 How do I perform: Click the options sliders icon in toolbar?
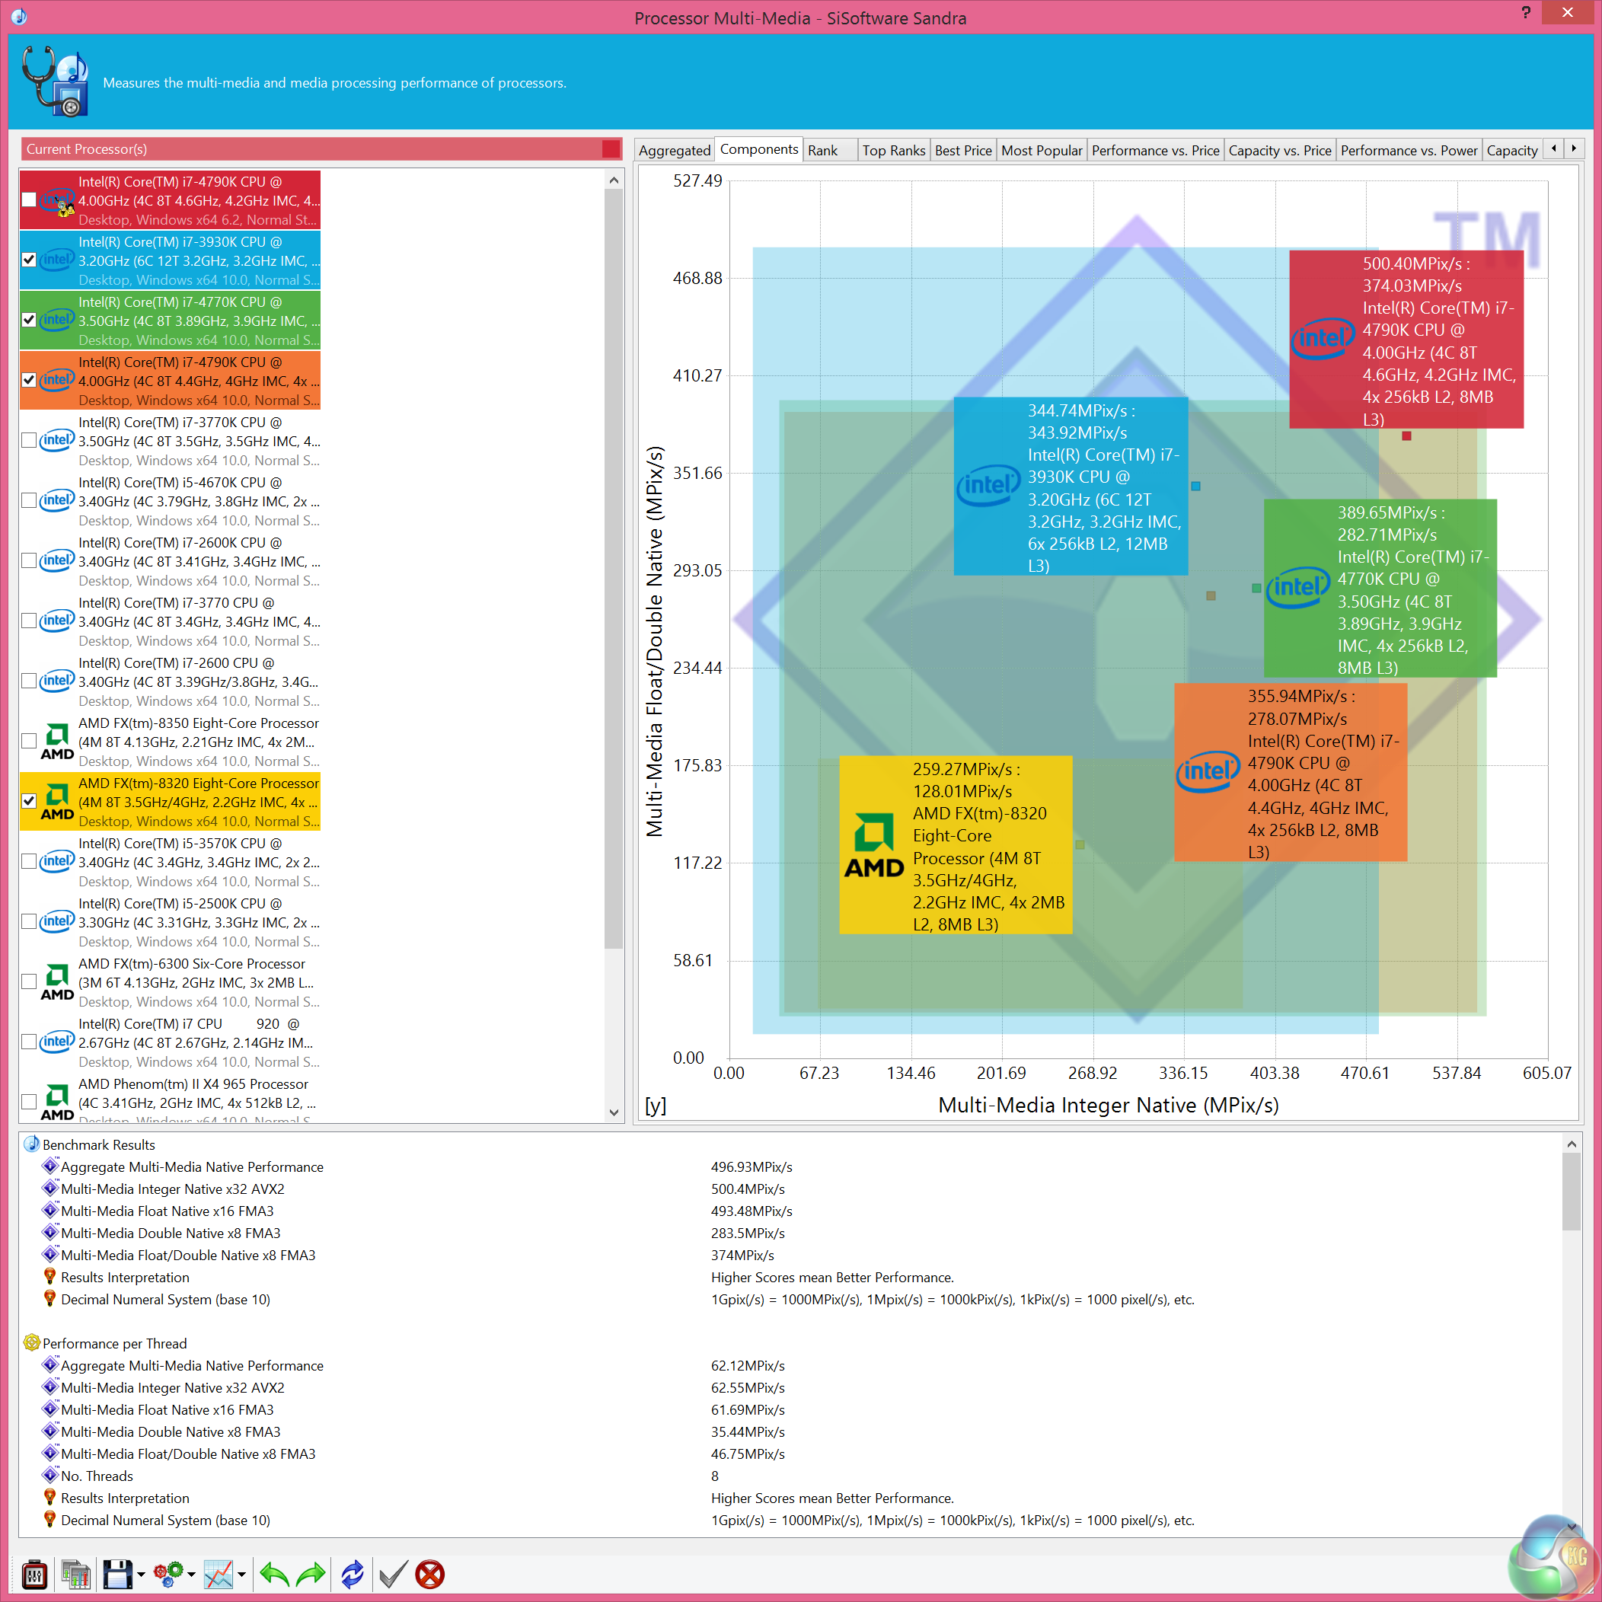34,1574
